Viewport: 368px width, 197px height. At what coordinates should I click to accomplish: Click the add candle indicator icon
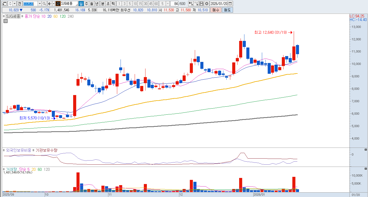coord(191,4)
